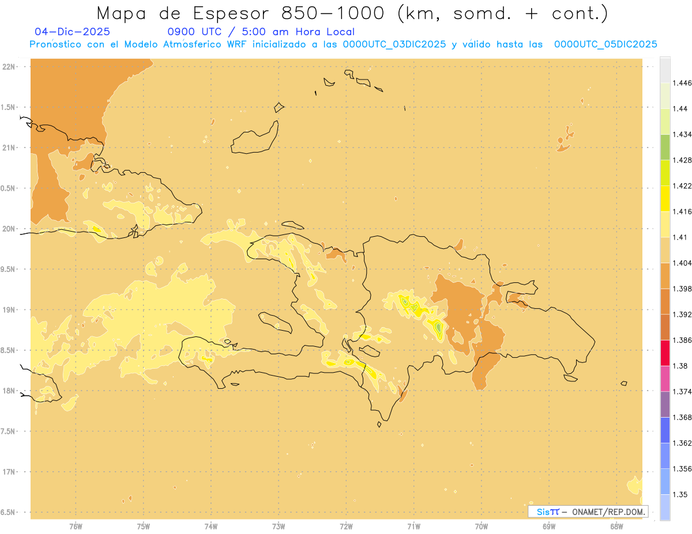692x534 pixels.
Task: Select the date '04-Dic-2025'
Action: [x=73, y=32]
